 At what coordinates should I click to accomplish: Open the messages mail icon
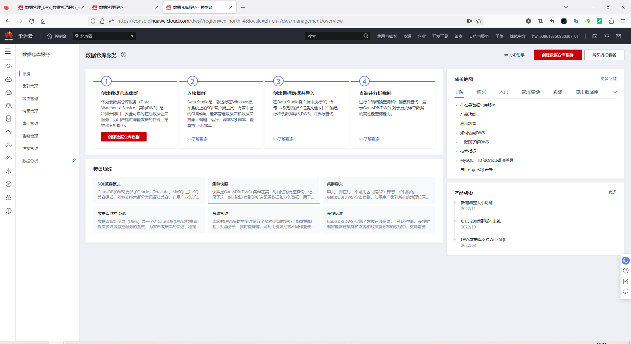pos(619,36)
